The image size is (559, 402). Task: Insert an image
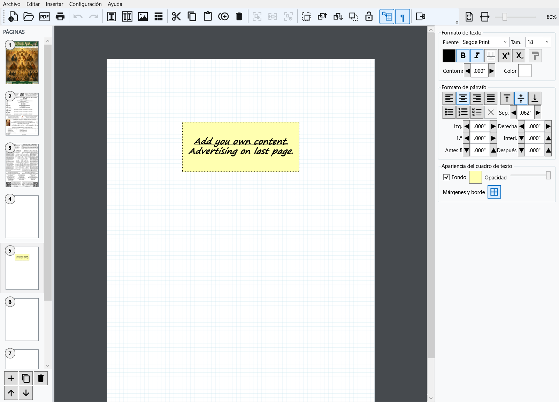(x=143, y=16)
